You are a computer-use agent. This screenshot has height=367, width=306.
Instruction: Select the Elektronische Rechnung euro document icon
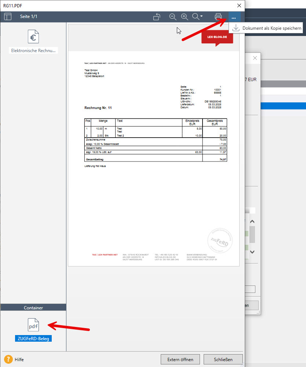pos(33,36)
